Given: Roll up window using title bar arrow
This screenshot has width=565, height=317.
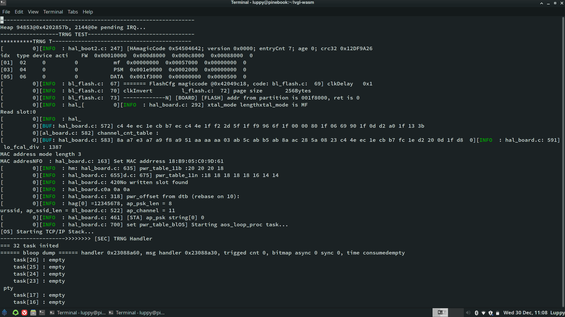Looking at the screenshot, I should pos(541,3).
